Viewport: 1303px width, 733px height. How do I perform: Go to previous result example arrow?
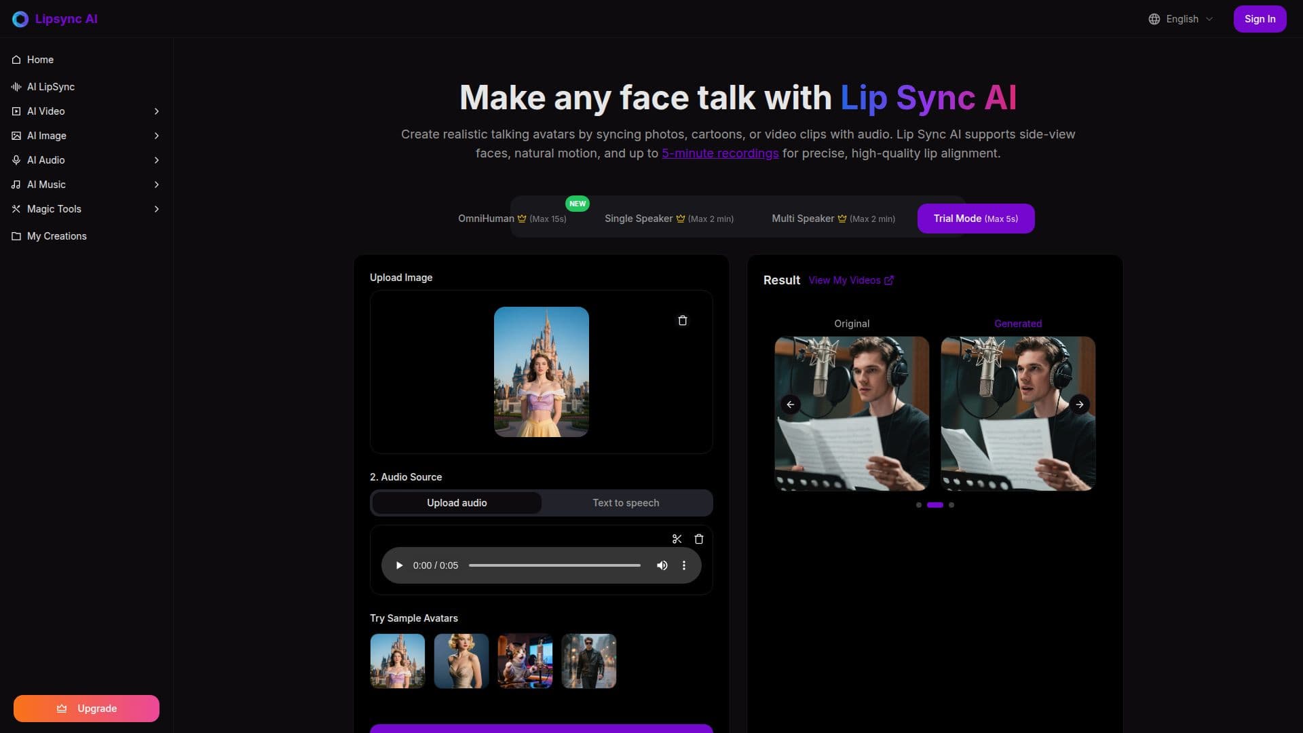click(791, 405)
